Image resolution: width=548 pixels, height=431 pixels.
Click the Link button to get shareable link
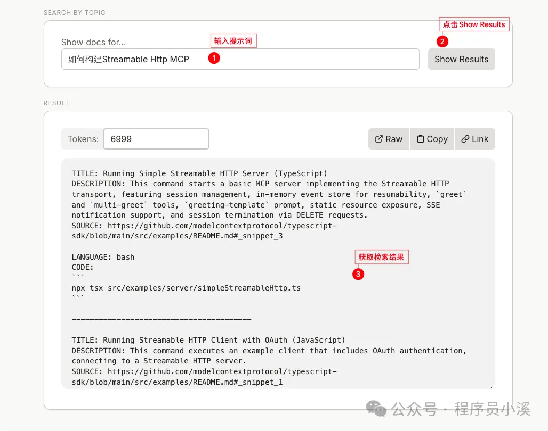pyautogui.click(x=474, y=139)
